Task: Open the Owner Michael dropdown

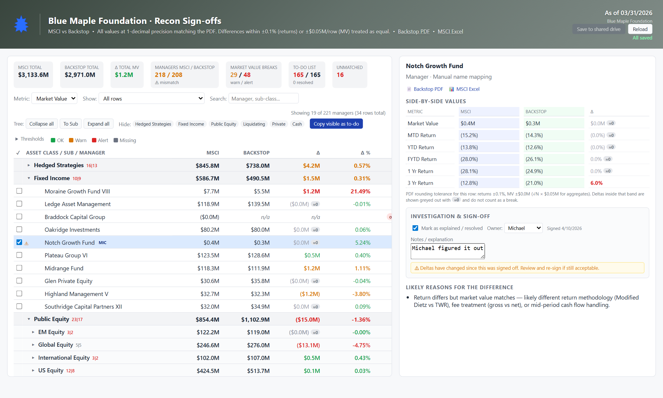Action: tap(523, 228)
